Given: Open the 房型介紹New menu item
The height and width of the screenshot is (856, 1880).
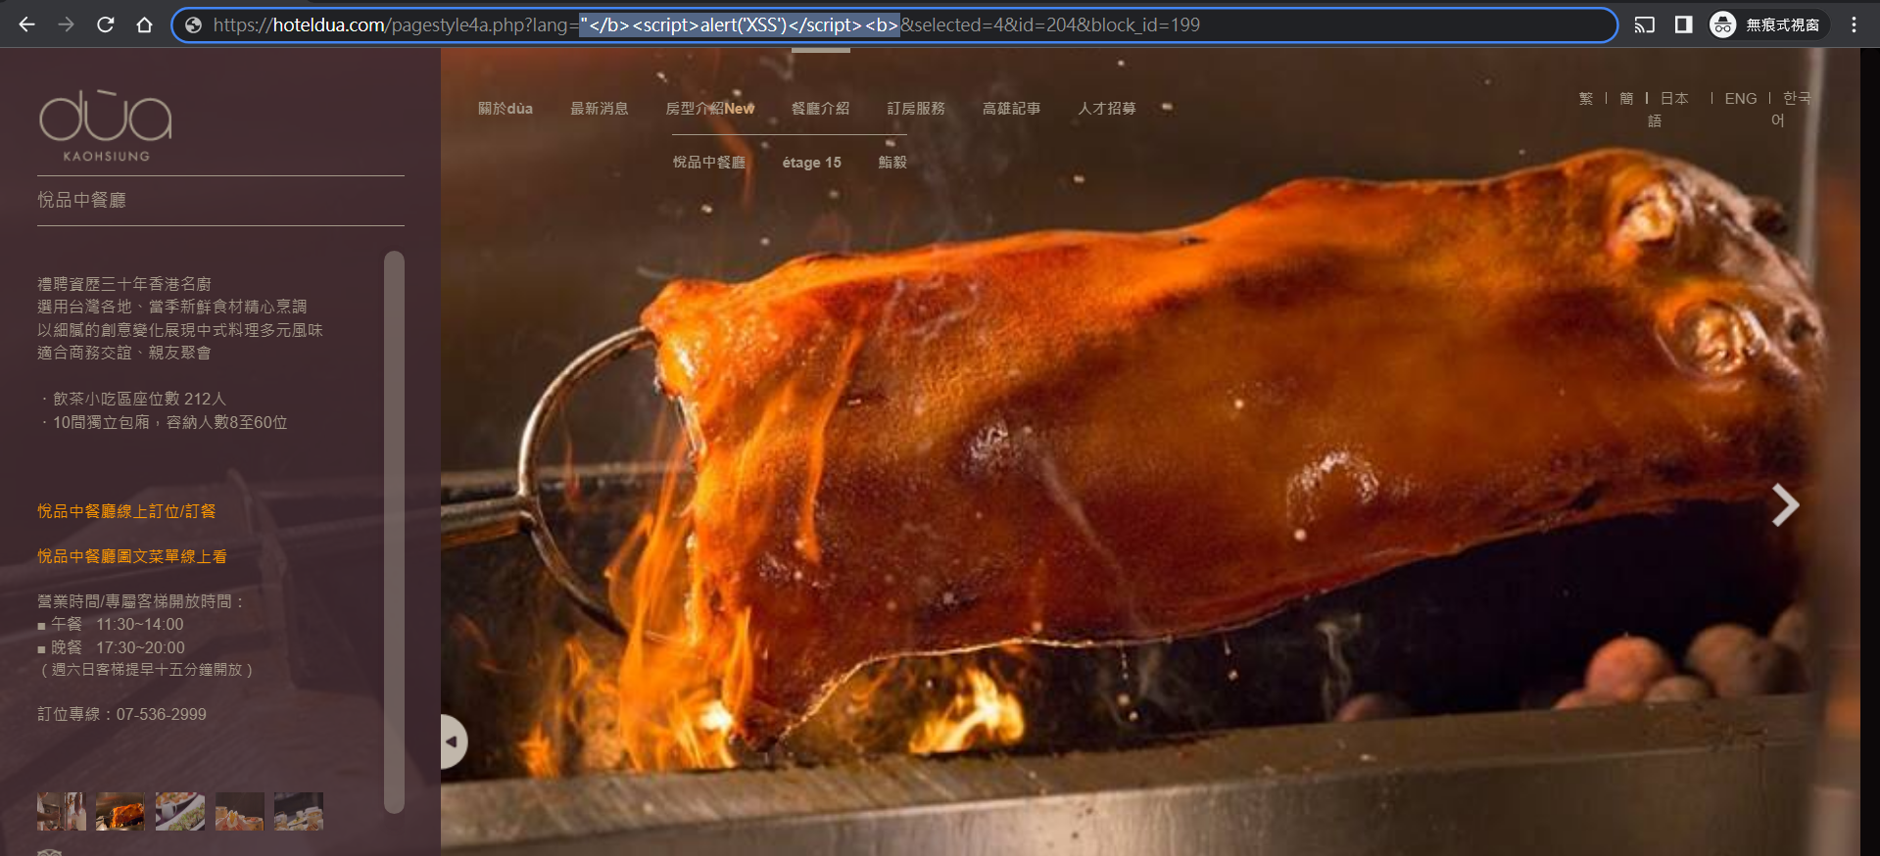Looking at the screenshot, I should [710, 109].
